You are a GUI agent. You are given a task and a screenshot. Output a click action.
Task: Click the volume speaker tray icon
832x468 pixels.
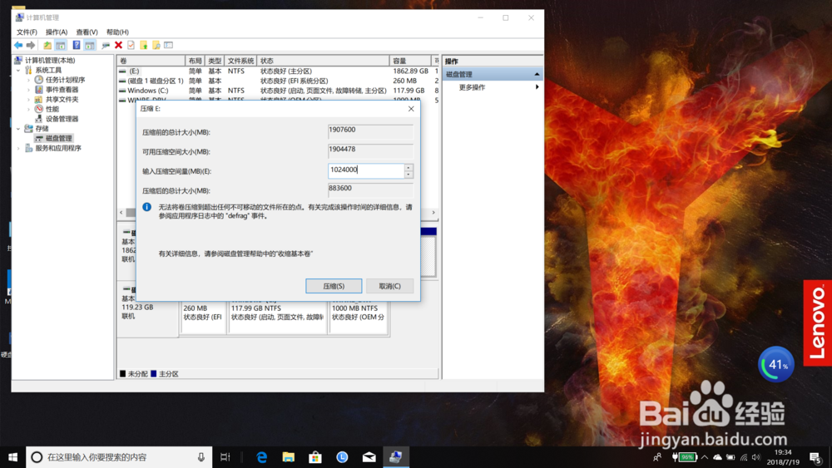click(756, 457)
